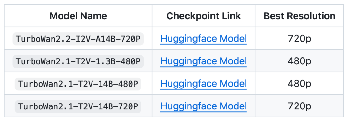Select the TurboWan2.1-T2V-14B-480P model name
Image resolution: width=348 pixels, height=120 pixels.
coord(78,84)
